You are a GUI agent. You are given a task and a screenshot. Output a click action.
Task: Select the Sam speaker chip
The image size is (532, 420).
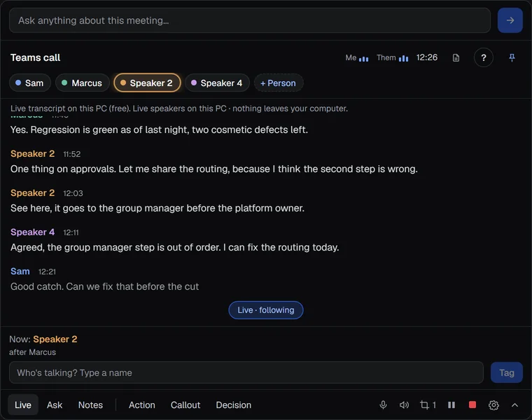tap(30, 83)
